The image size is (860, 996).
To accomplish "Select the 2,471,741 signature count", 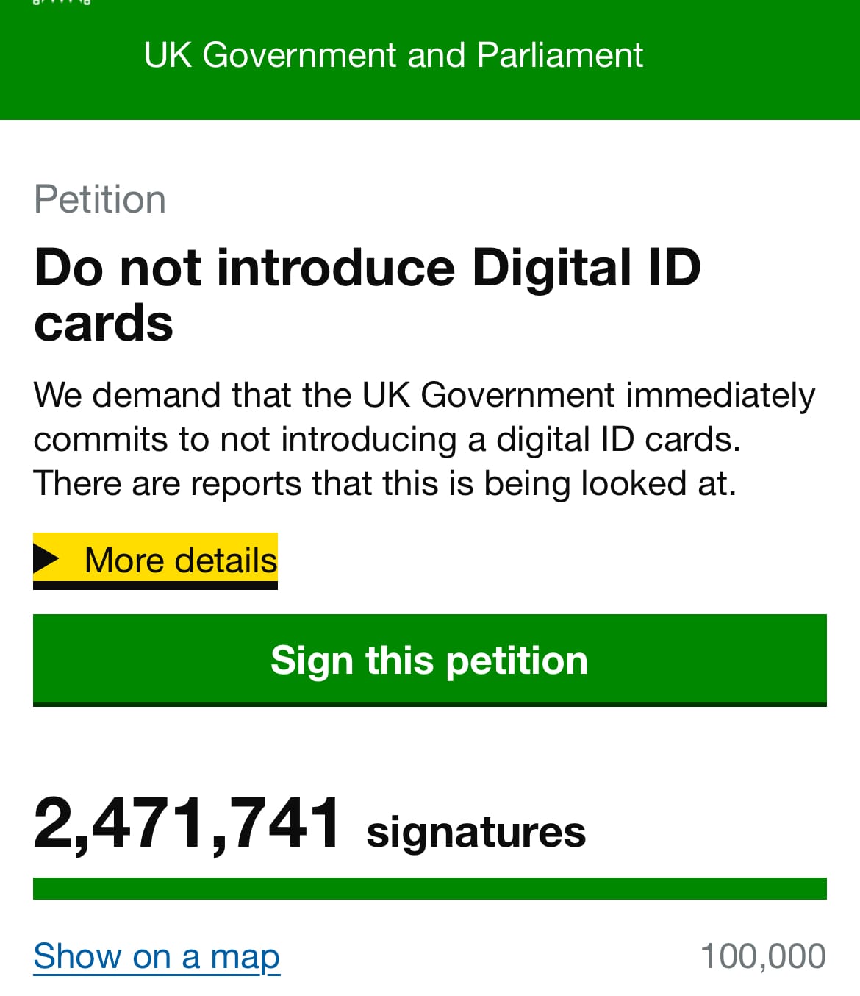I will click(x=187, y=824).
